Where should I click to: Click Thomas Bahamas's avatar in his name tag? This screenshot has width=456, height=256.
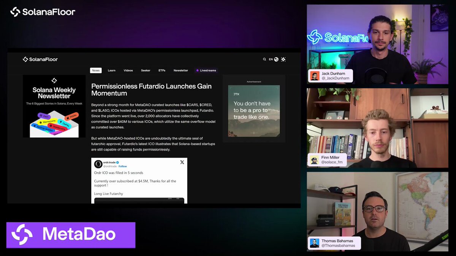click(315, 243)
